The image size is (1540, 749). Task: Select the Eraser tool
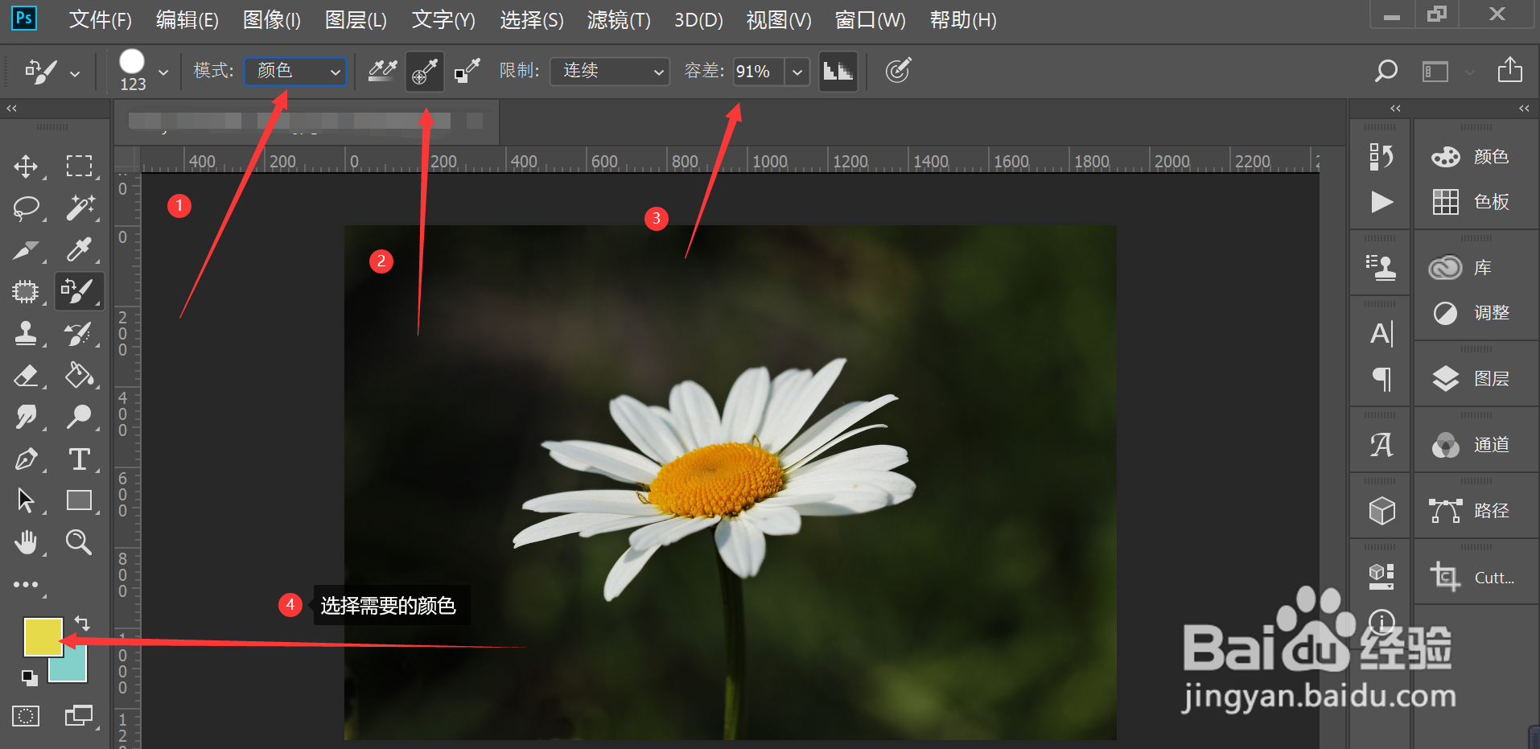click(27, 376)
